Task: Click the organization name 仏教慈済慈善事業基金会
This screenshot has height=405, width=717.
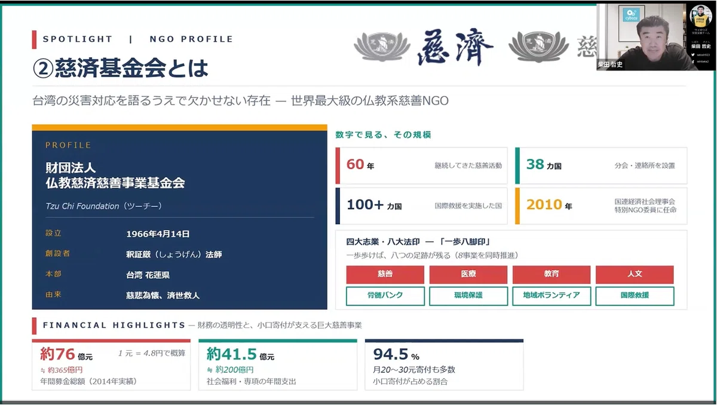Action: pos(115,183)
